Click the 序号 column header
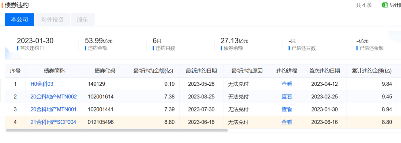Image resolution: width=401 pixels, height=143 pixels. point(15,71)
